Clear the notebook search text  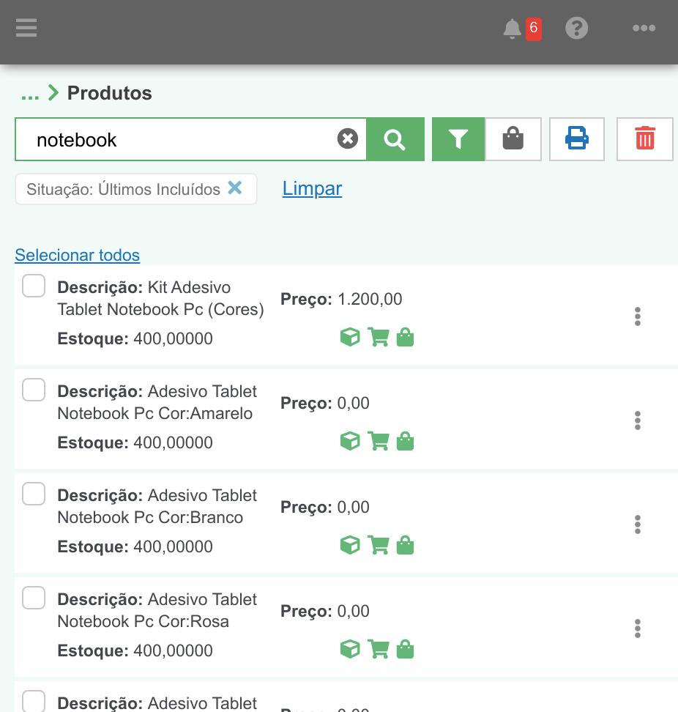point(348,138)
